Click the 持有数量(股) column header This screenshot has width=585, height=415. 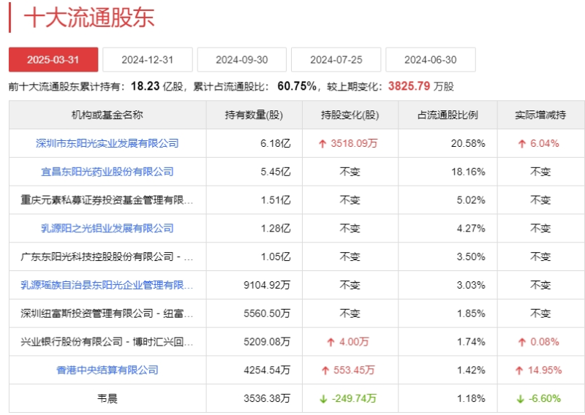pyautogui.click(x=254, y=115)
